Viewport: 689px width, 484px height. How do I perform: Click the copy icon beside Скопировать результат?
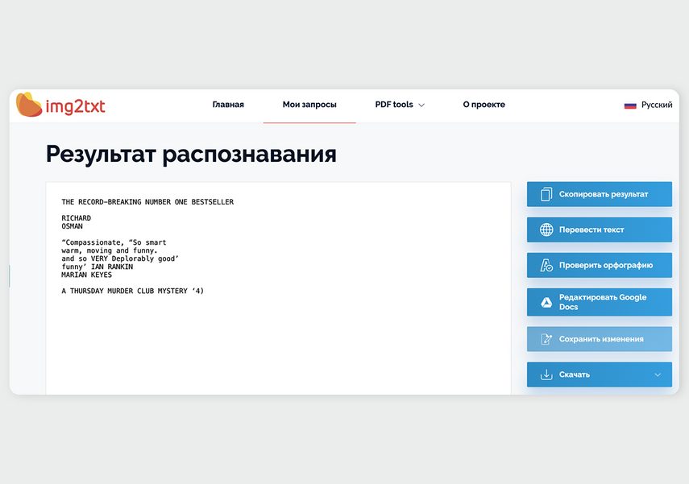tap(546, 194)
